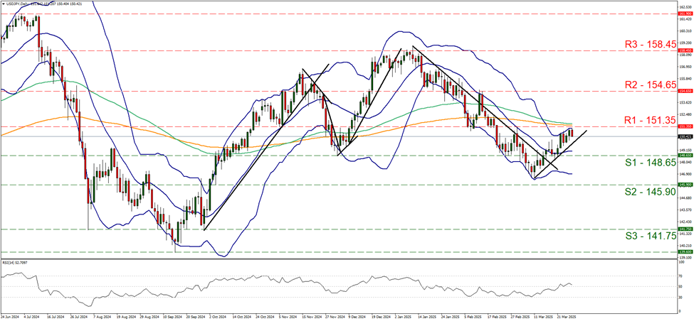
Task: Select the red 151.350 axis price tag
Action: [683, 126]
